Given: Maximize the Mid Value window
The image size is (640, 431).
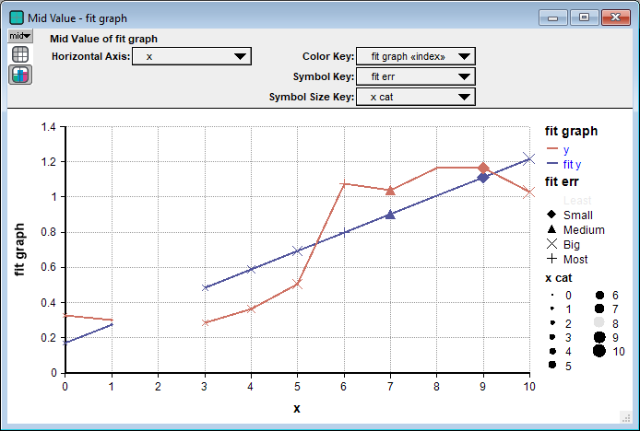Looking at the screenshot, I should click(x=584, y=17).
